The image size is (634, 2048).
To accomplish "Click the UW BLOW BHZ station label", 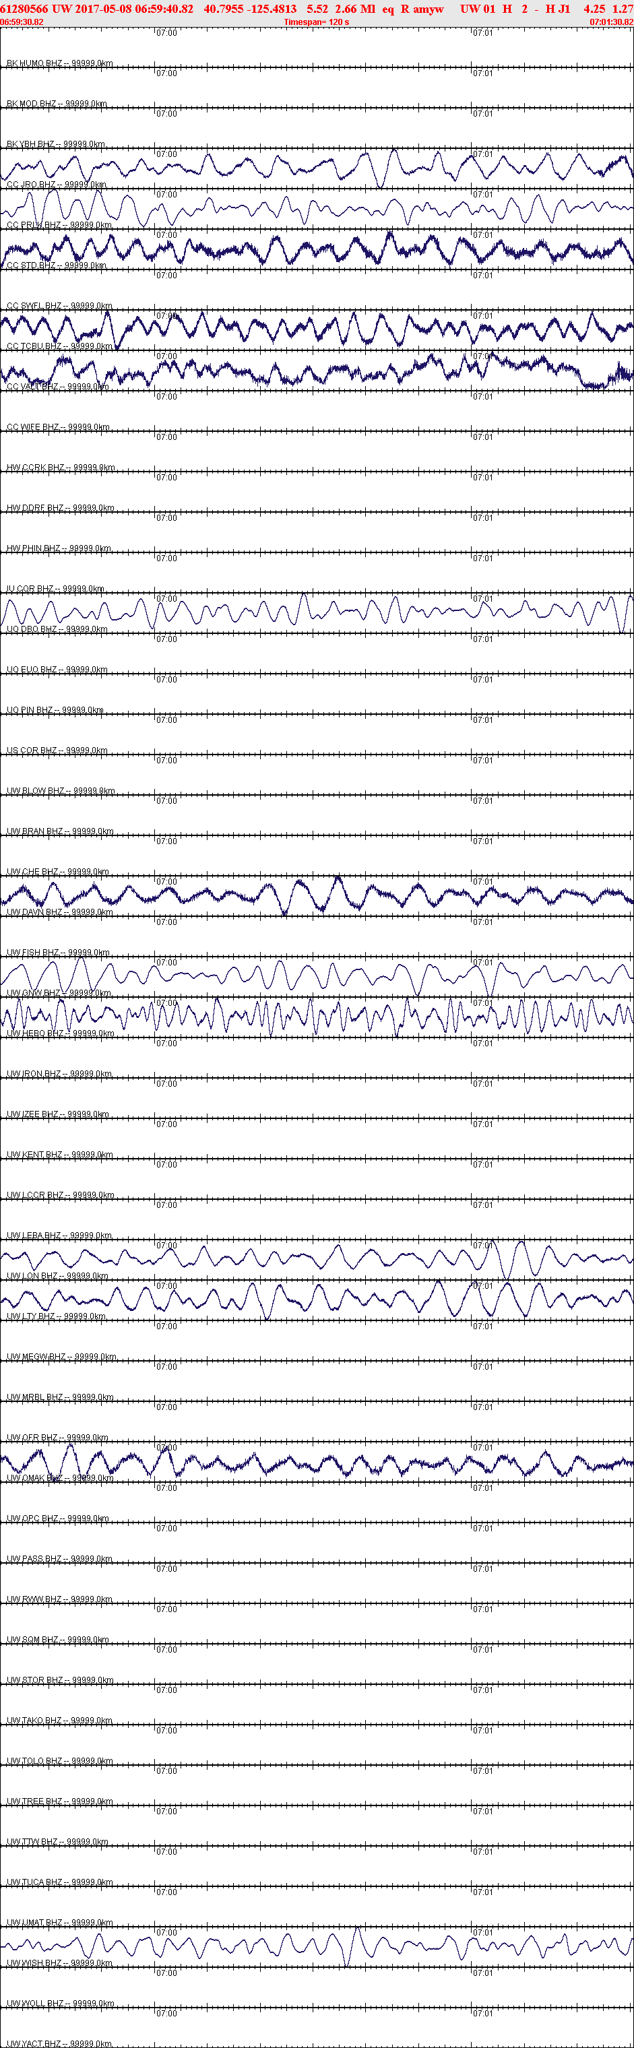I will [61, 791].
